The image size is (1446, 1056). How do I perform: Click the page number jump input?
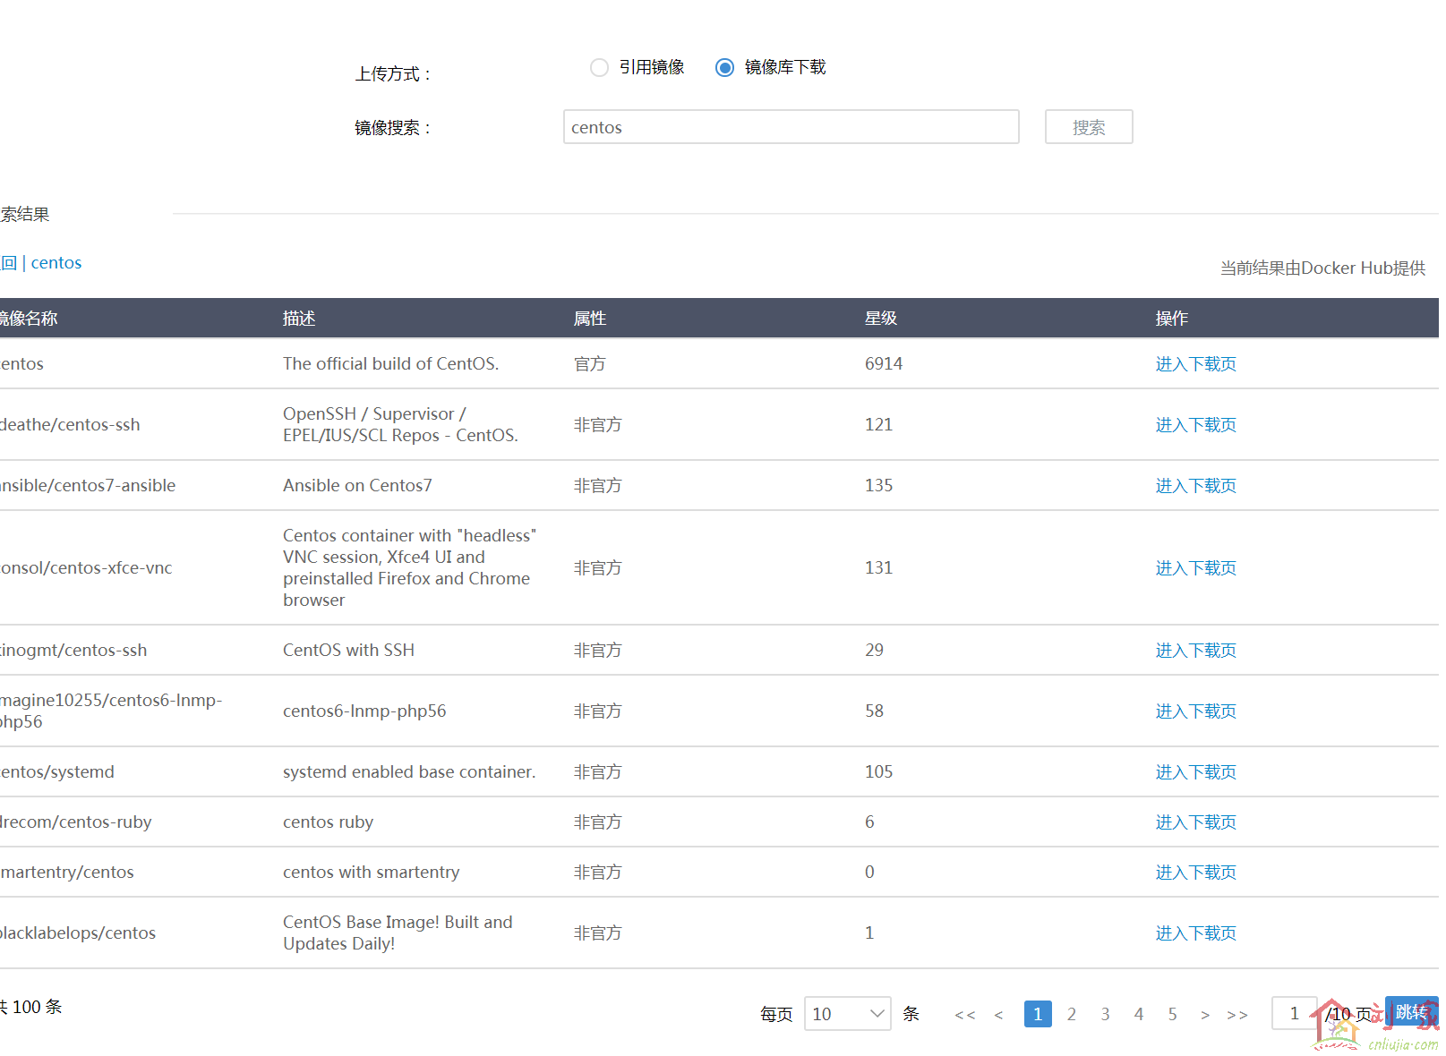pyautogui.click(x=1294, y=1013)
